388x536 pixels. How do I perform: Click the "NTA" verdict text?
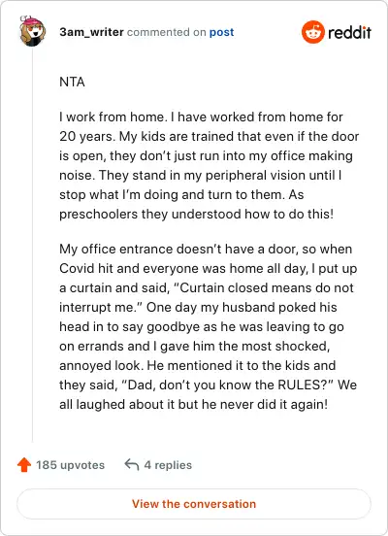[x=72, y=82]
